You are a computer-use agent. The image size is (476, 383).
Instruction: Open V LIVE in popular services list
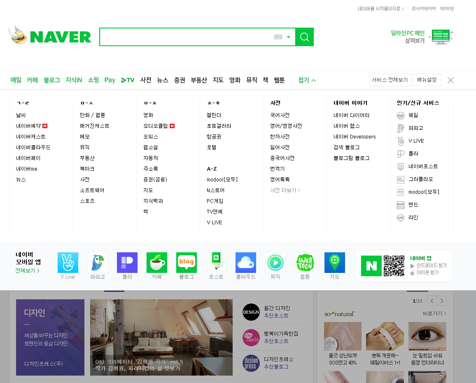[411, 141]
